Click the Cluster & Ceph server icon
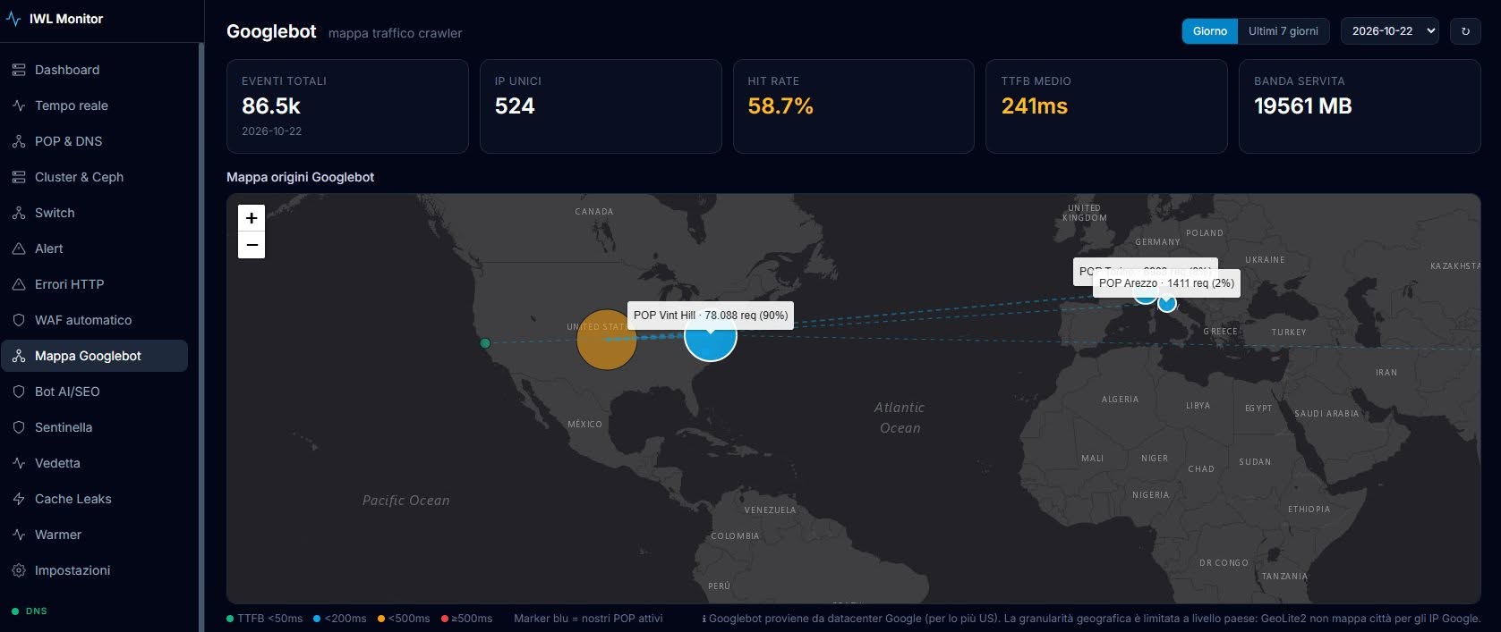Viewport: 1501px width, 632px height. [x=19, y=177]
